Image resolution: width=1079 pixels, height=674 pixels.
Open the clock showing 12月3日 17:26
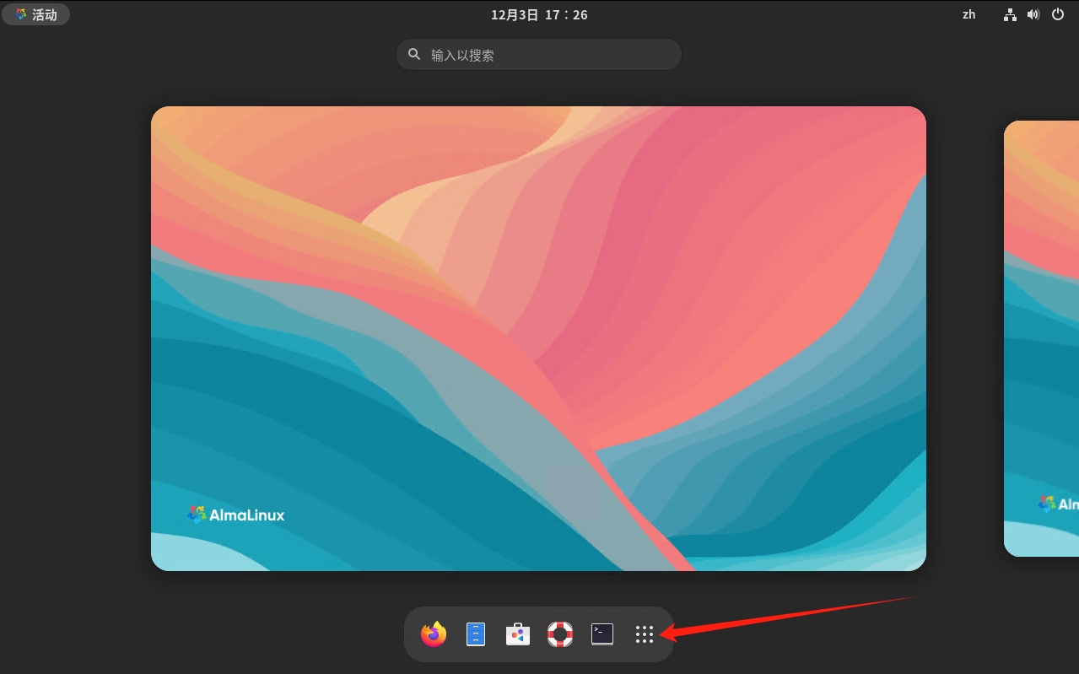[x=539, y=14]
